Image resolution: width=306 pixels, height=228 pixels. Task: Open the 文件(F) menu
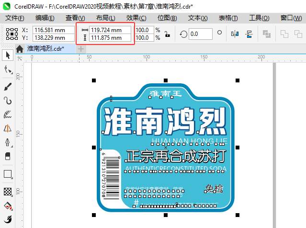tap(15, 18)
